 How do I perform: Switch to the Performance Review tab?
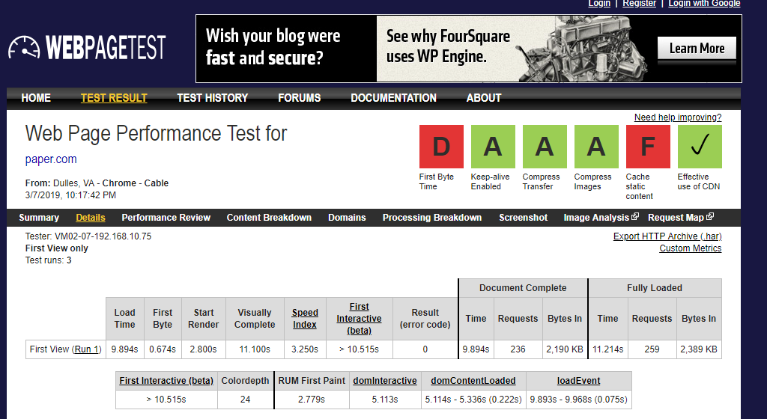[x=166, y=218]
